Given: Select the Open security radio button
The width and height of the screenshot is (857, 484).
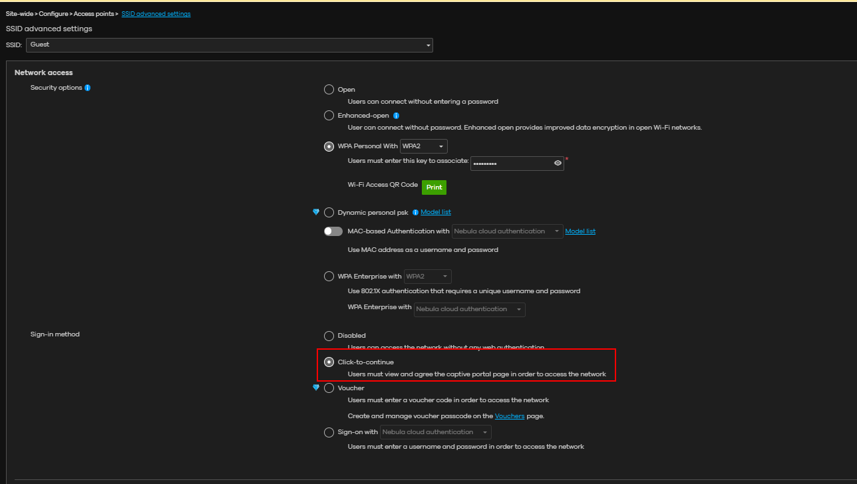Looking at the screenshot, I should pyautogui.click(x=329, y=90).
